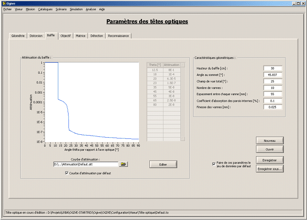Switch to the Reconnaissance tab

pos(118,36)
